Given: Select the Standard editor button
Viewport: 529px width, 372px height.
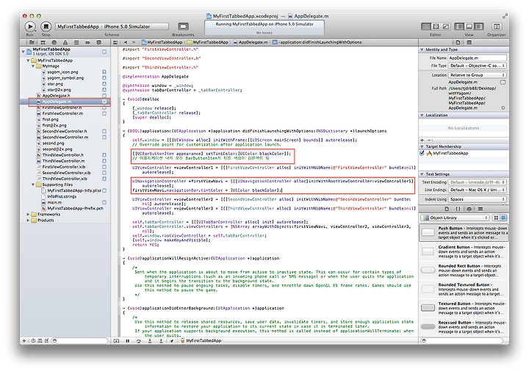Looking at the screenshot, I should tap(426, 26).
